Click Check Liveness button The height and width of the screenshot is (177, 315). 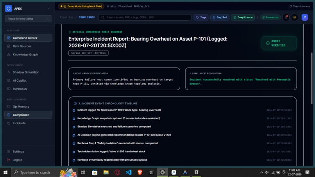click(x=299, y=6)
